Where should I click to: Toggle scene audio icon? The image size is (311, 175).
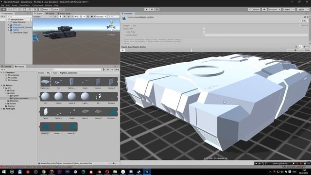(x=65, y=17)
